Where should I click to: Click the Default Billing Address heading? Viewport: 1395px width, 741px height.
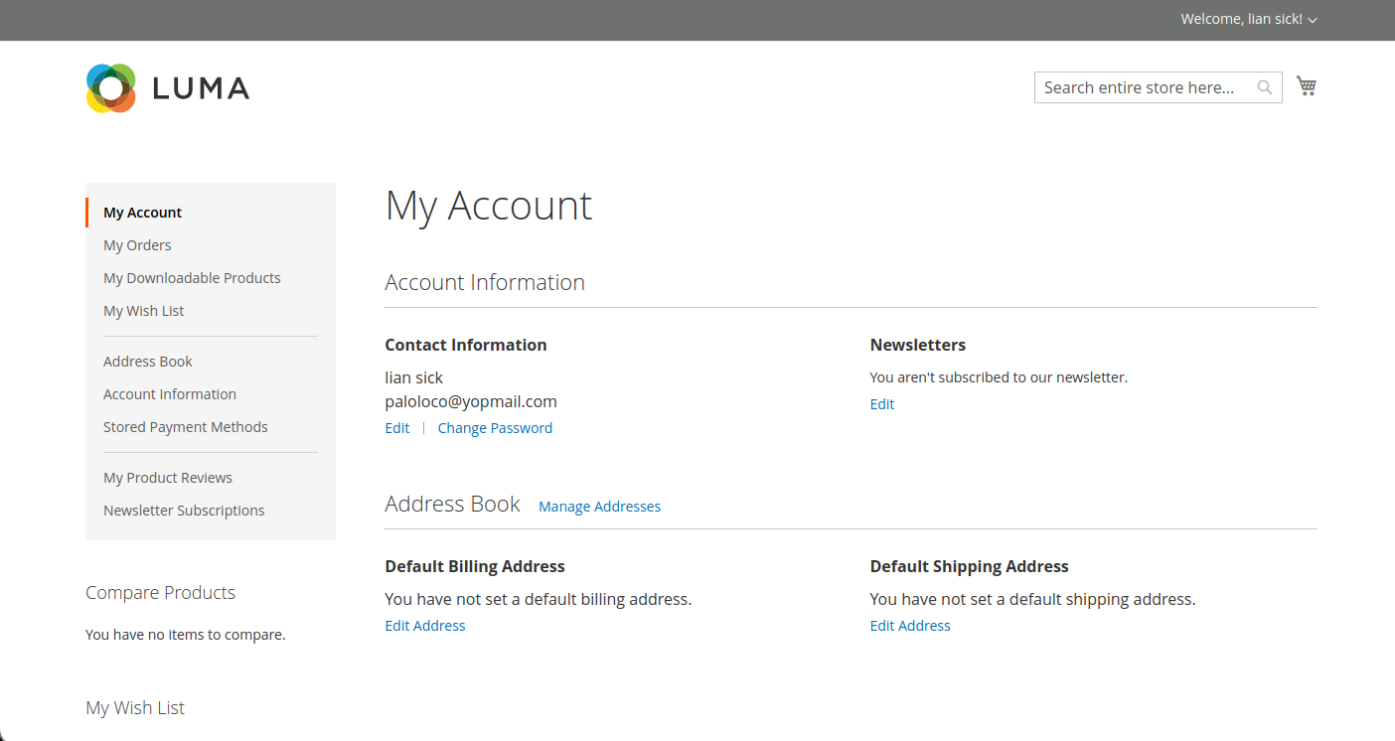point(475,566)
